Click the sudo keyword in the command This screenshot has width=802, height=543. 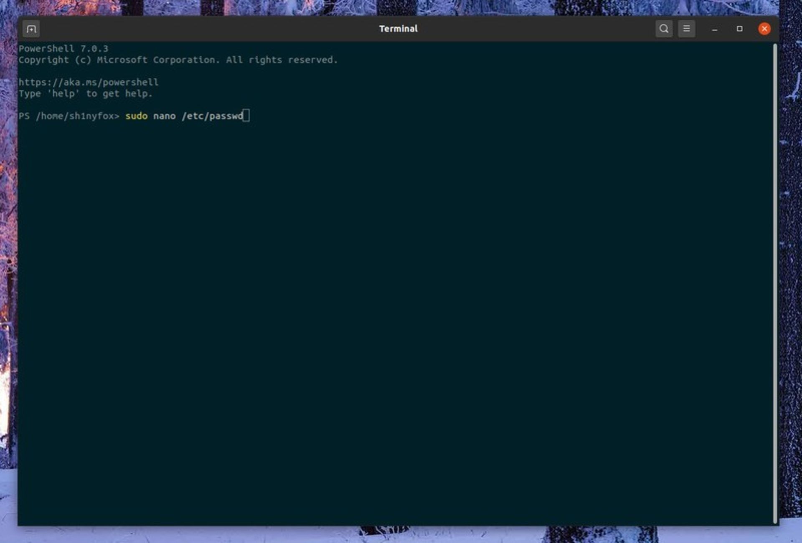[137, 116]
